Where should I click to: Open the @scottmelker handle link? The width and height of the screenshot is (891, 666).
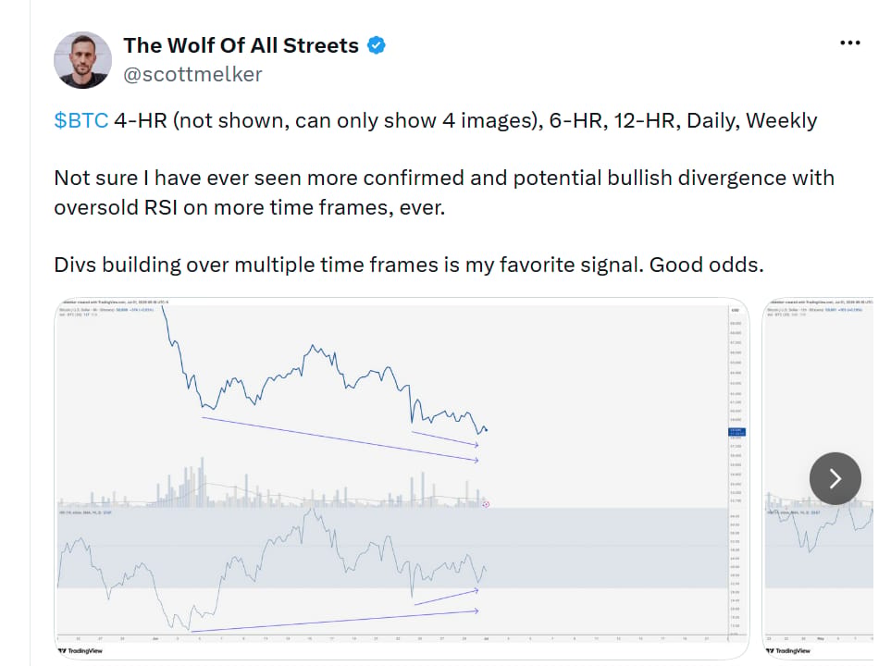192,74
